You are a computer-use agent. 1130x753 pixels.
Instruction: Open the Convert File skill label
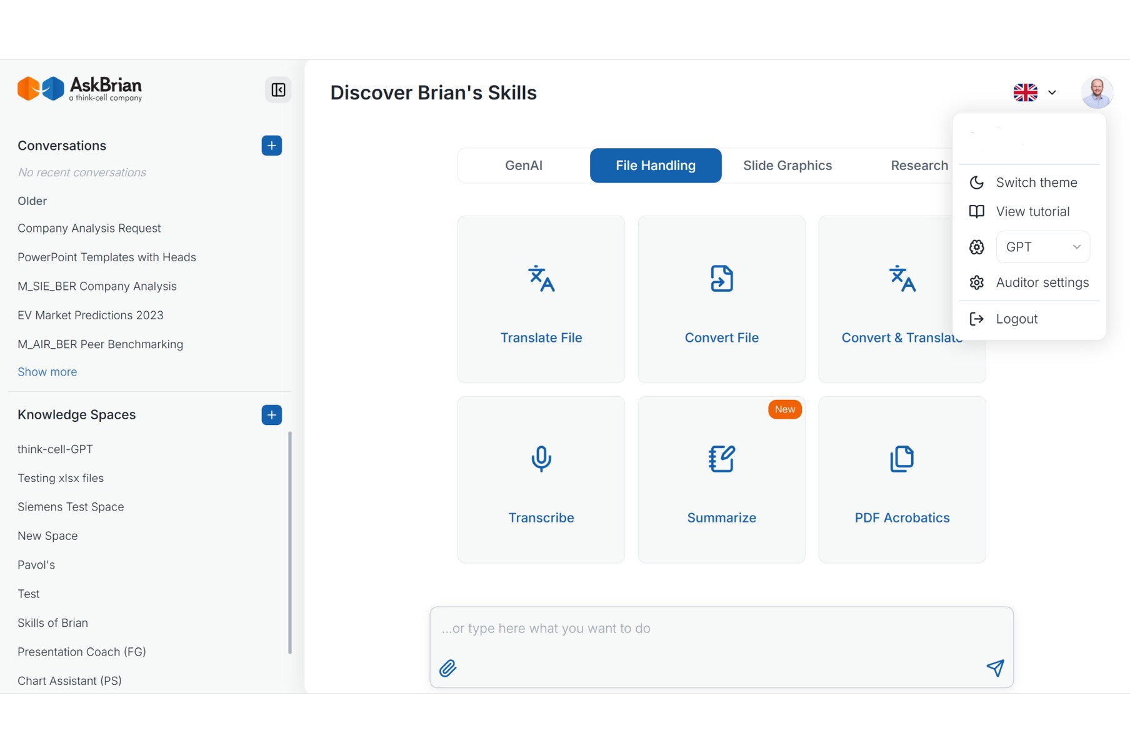coord(721,337)
